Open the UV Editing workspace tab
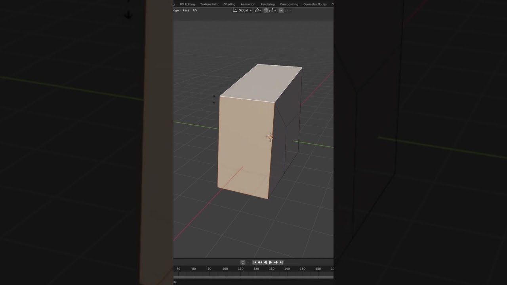 click(187, 4)
